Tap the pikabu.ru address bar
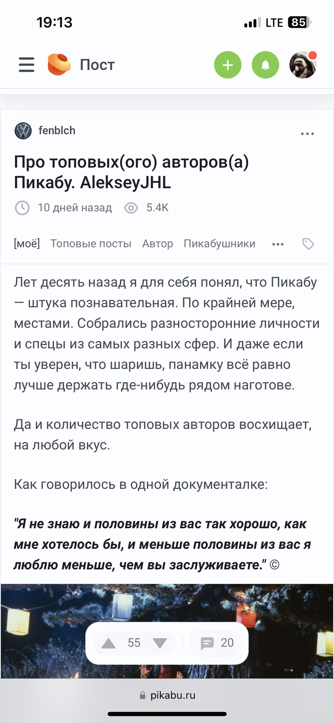Screen dimensions: 334x723 click(x=167, y=695)
